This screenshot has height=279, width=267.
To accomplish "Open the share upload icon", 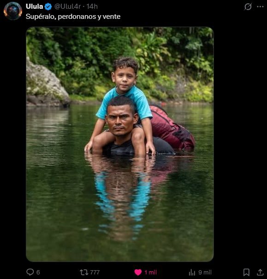I will 260,272.
